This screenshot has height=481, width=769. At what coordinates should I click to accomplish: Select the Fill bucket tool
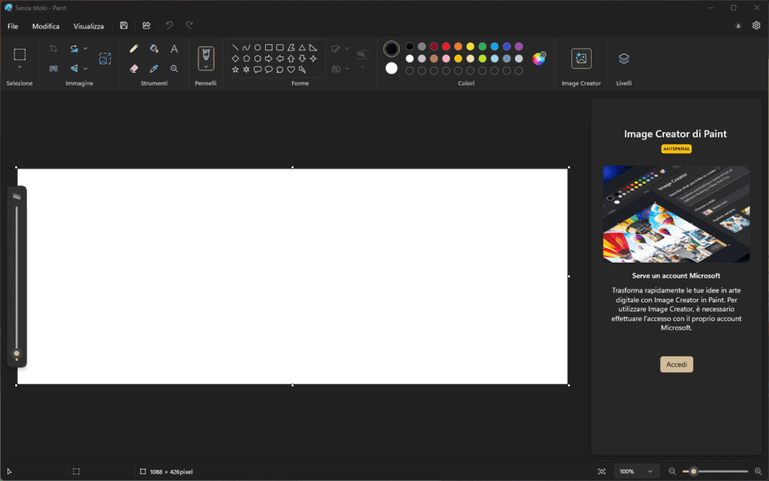154,49
